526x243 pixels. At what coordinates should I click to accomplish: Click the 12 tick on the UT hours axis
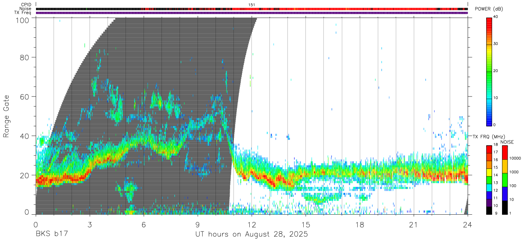click(252, 225)
